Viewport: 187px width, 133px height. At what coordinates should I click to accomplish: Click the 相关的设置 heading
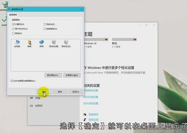92,86
